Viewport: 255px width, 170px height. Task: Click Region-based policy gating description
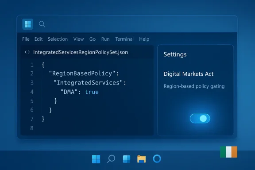[x=194, y=86]
